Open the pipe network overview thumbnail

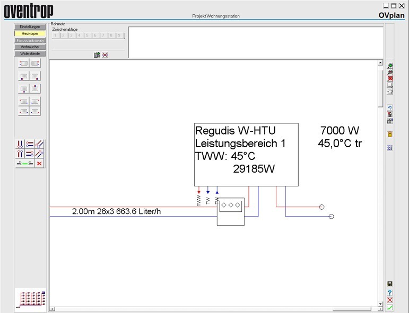coord(31,300)
